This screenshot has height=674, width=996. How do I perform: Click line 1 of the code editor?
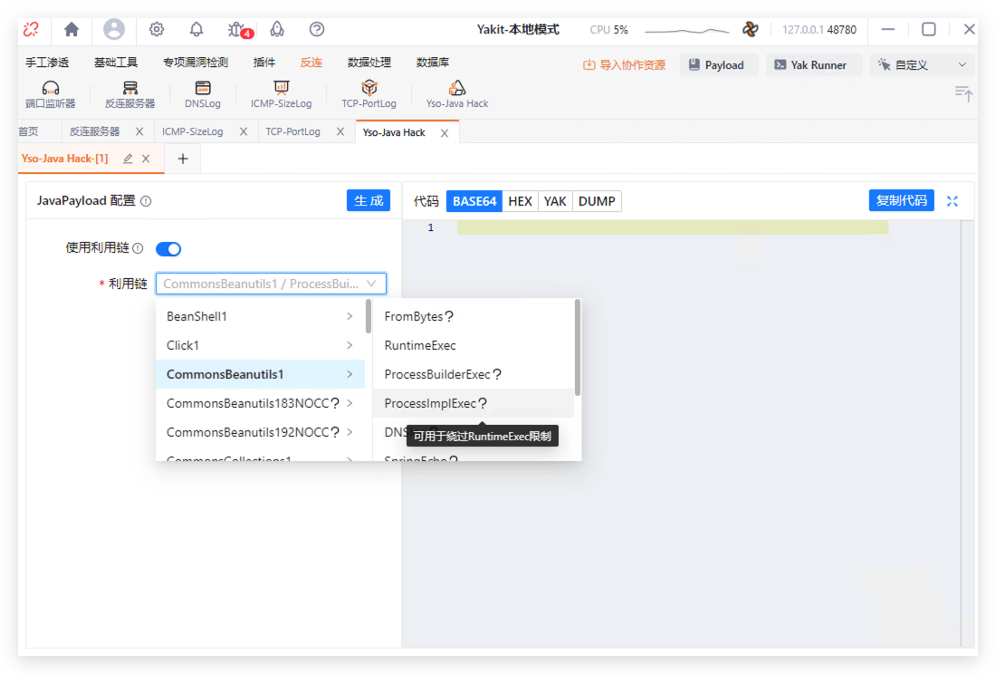coord(672,227)
